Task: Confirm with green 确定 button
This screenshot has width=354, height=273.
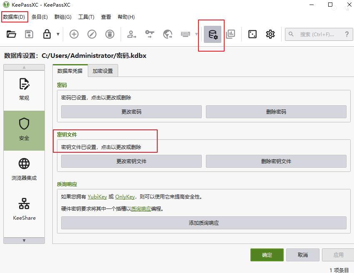Action: [267, 255]
